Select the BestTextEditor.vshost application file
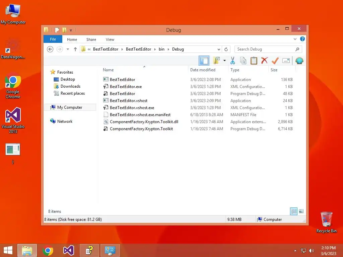 click(x=198, y=100)
